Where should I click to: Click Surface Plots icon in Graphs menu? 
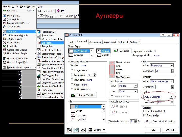tap(4, 26)
